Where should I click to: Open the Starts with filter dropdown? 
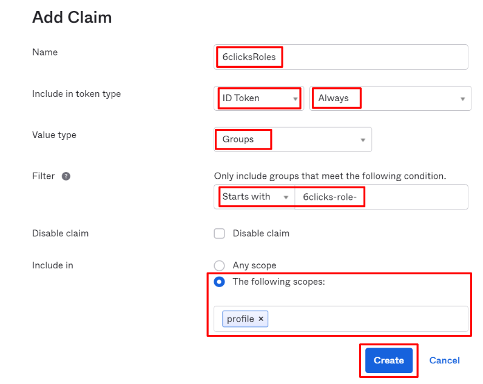[254, 197]
